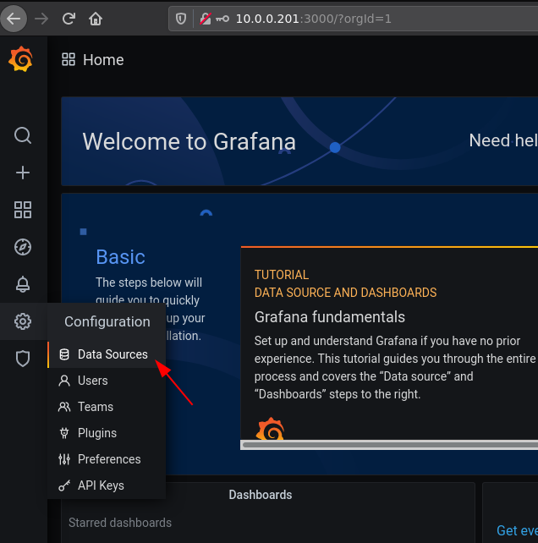Click the API Keys key icon in the menu

64,485
